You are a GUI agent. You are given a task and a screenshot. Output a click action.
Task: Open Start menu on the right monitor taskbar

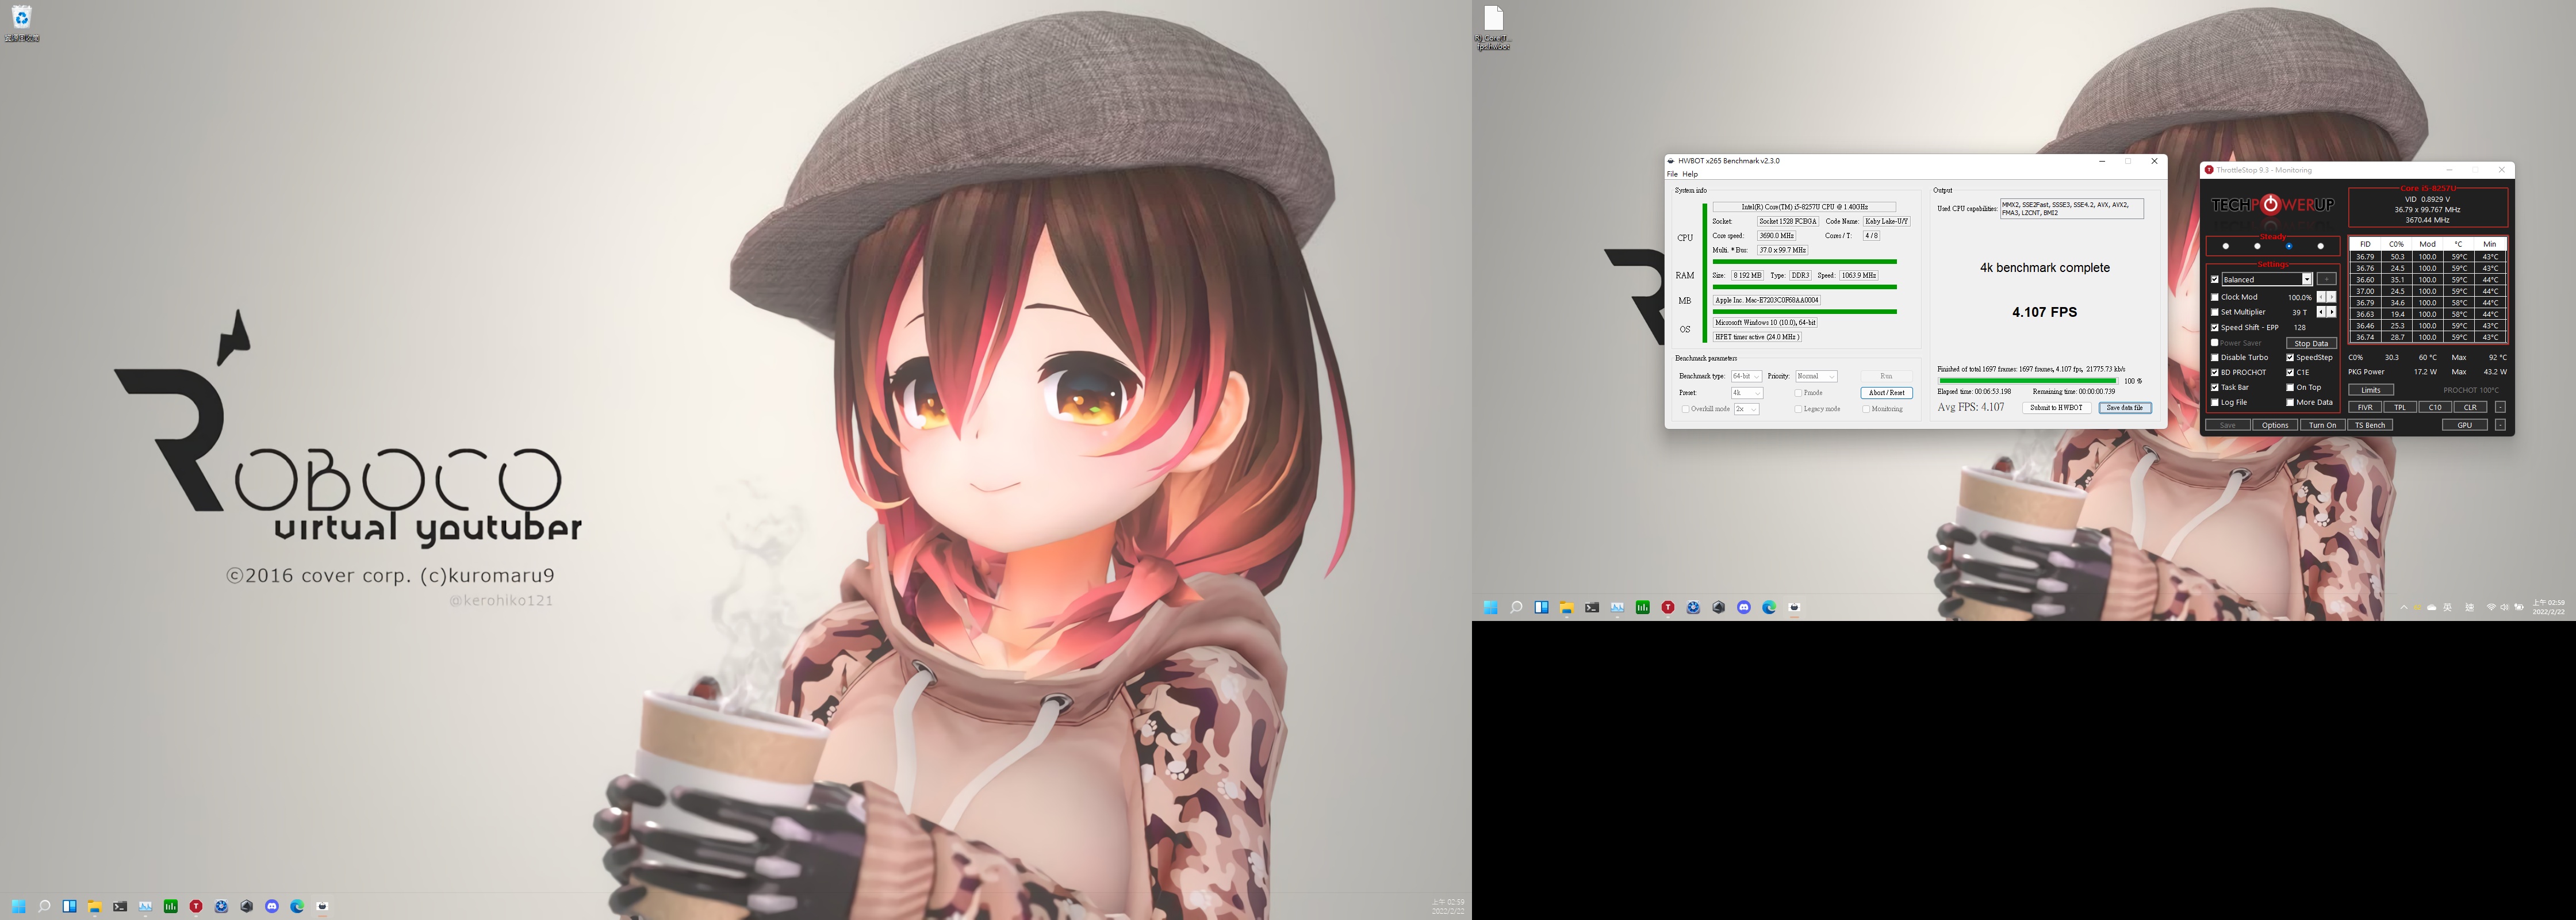(x=1491, y=607)
